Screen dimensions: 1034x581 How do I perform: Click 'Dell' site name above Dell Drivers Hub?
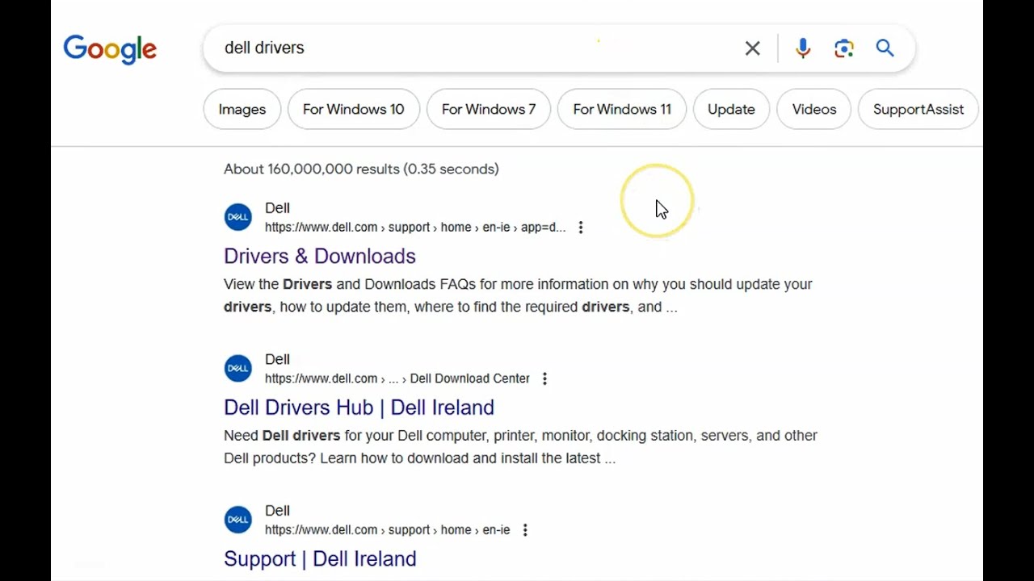tap(277, 359)
